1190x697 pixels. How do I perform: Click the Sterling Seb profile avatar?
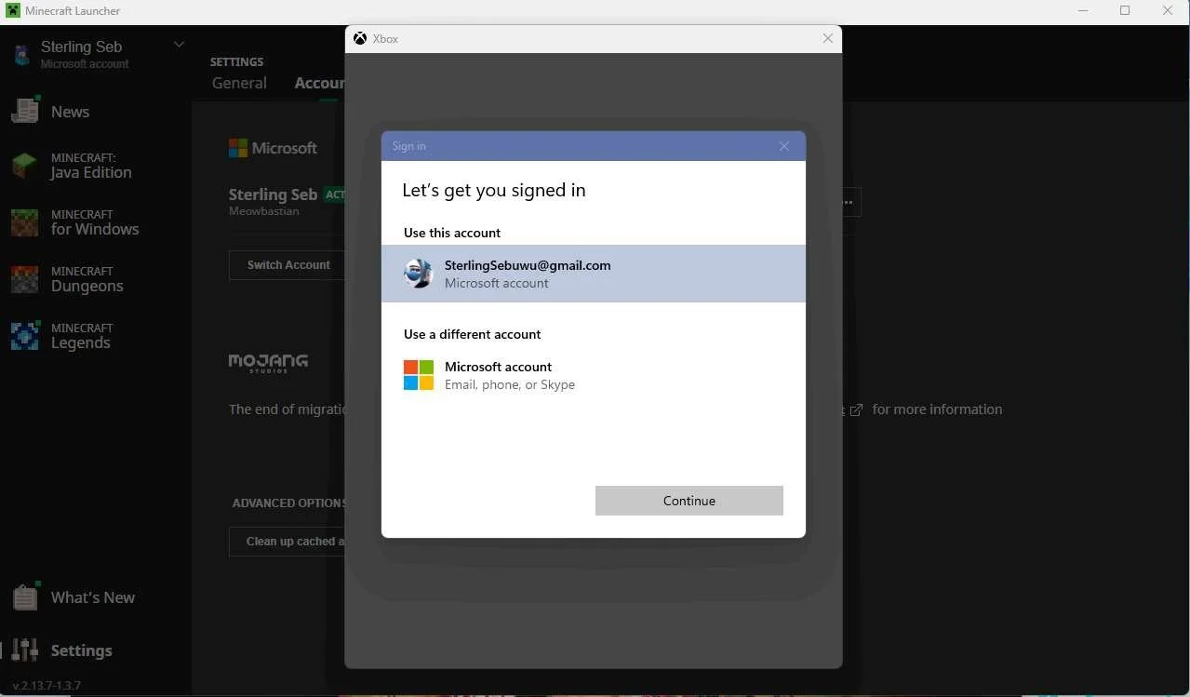22,54
